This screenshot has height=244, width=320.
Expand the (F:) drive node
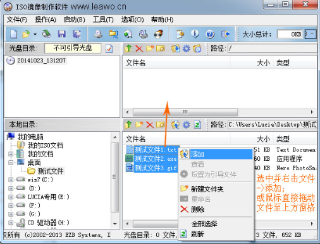click(x=11, y=206)
